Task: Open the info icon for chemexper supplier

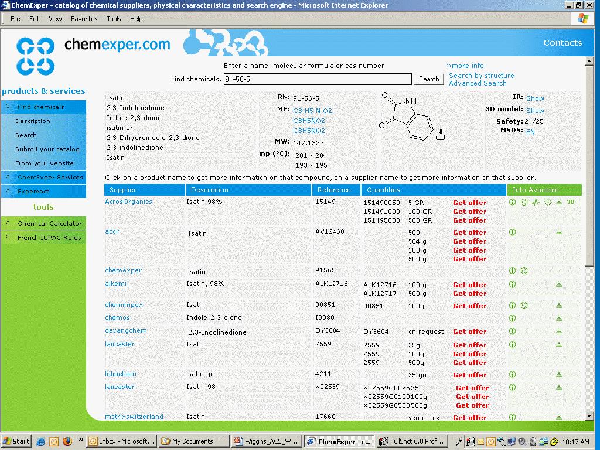Action: click(x=512, y=271)
